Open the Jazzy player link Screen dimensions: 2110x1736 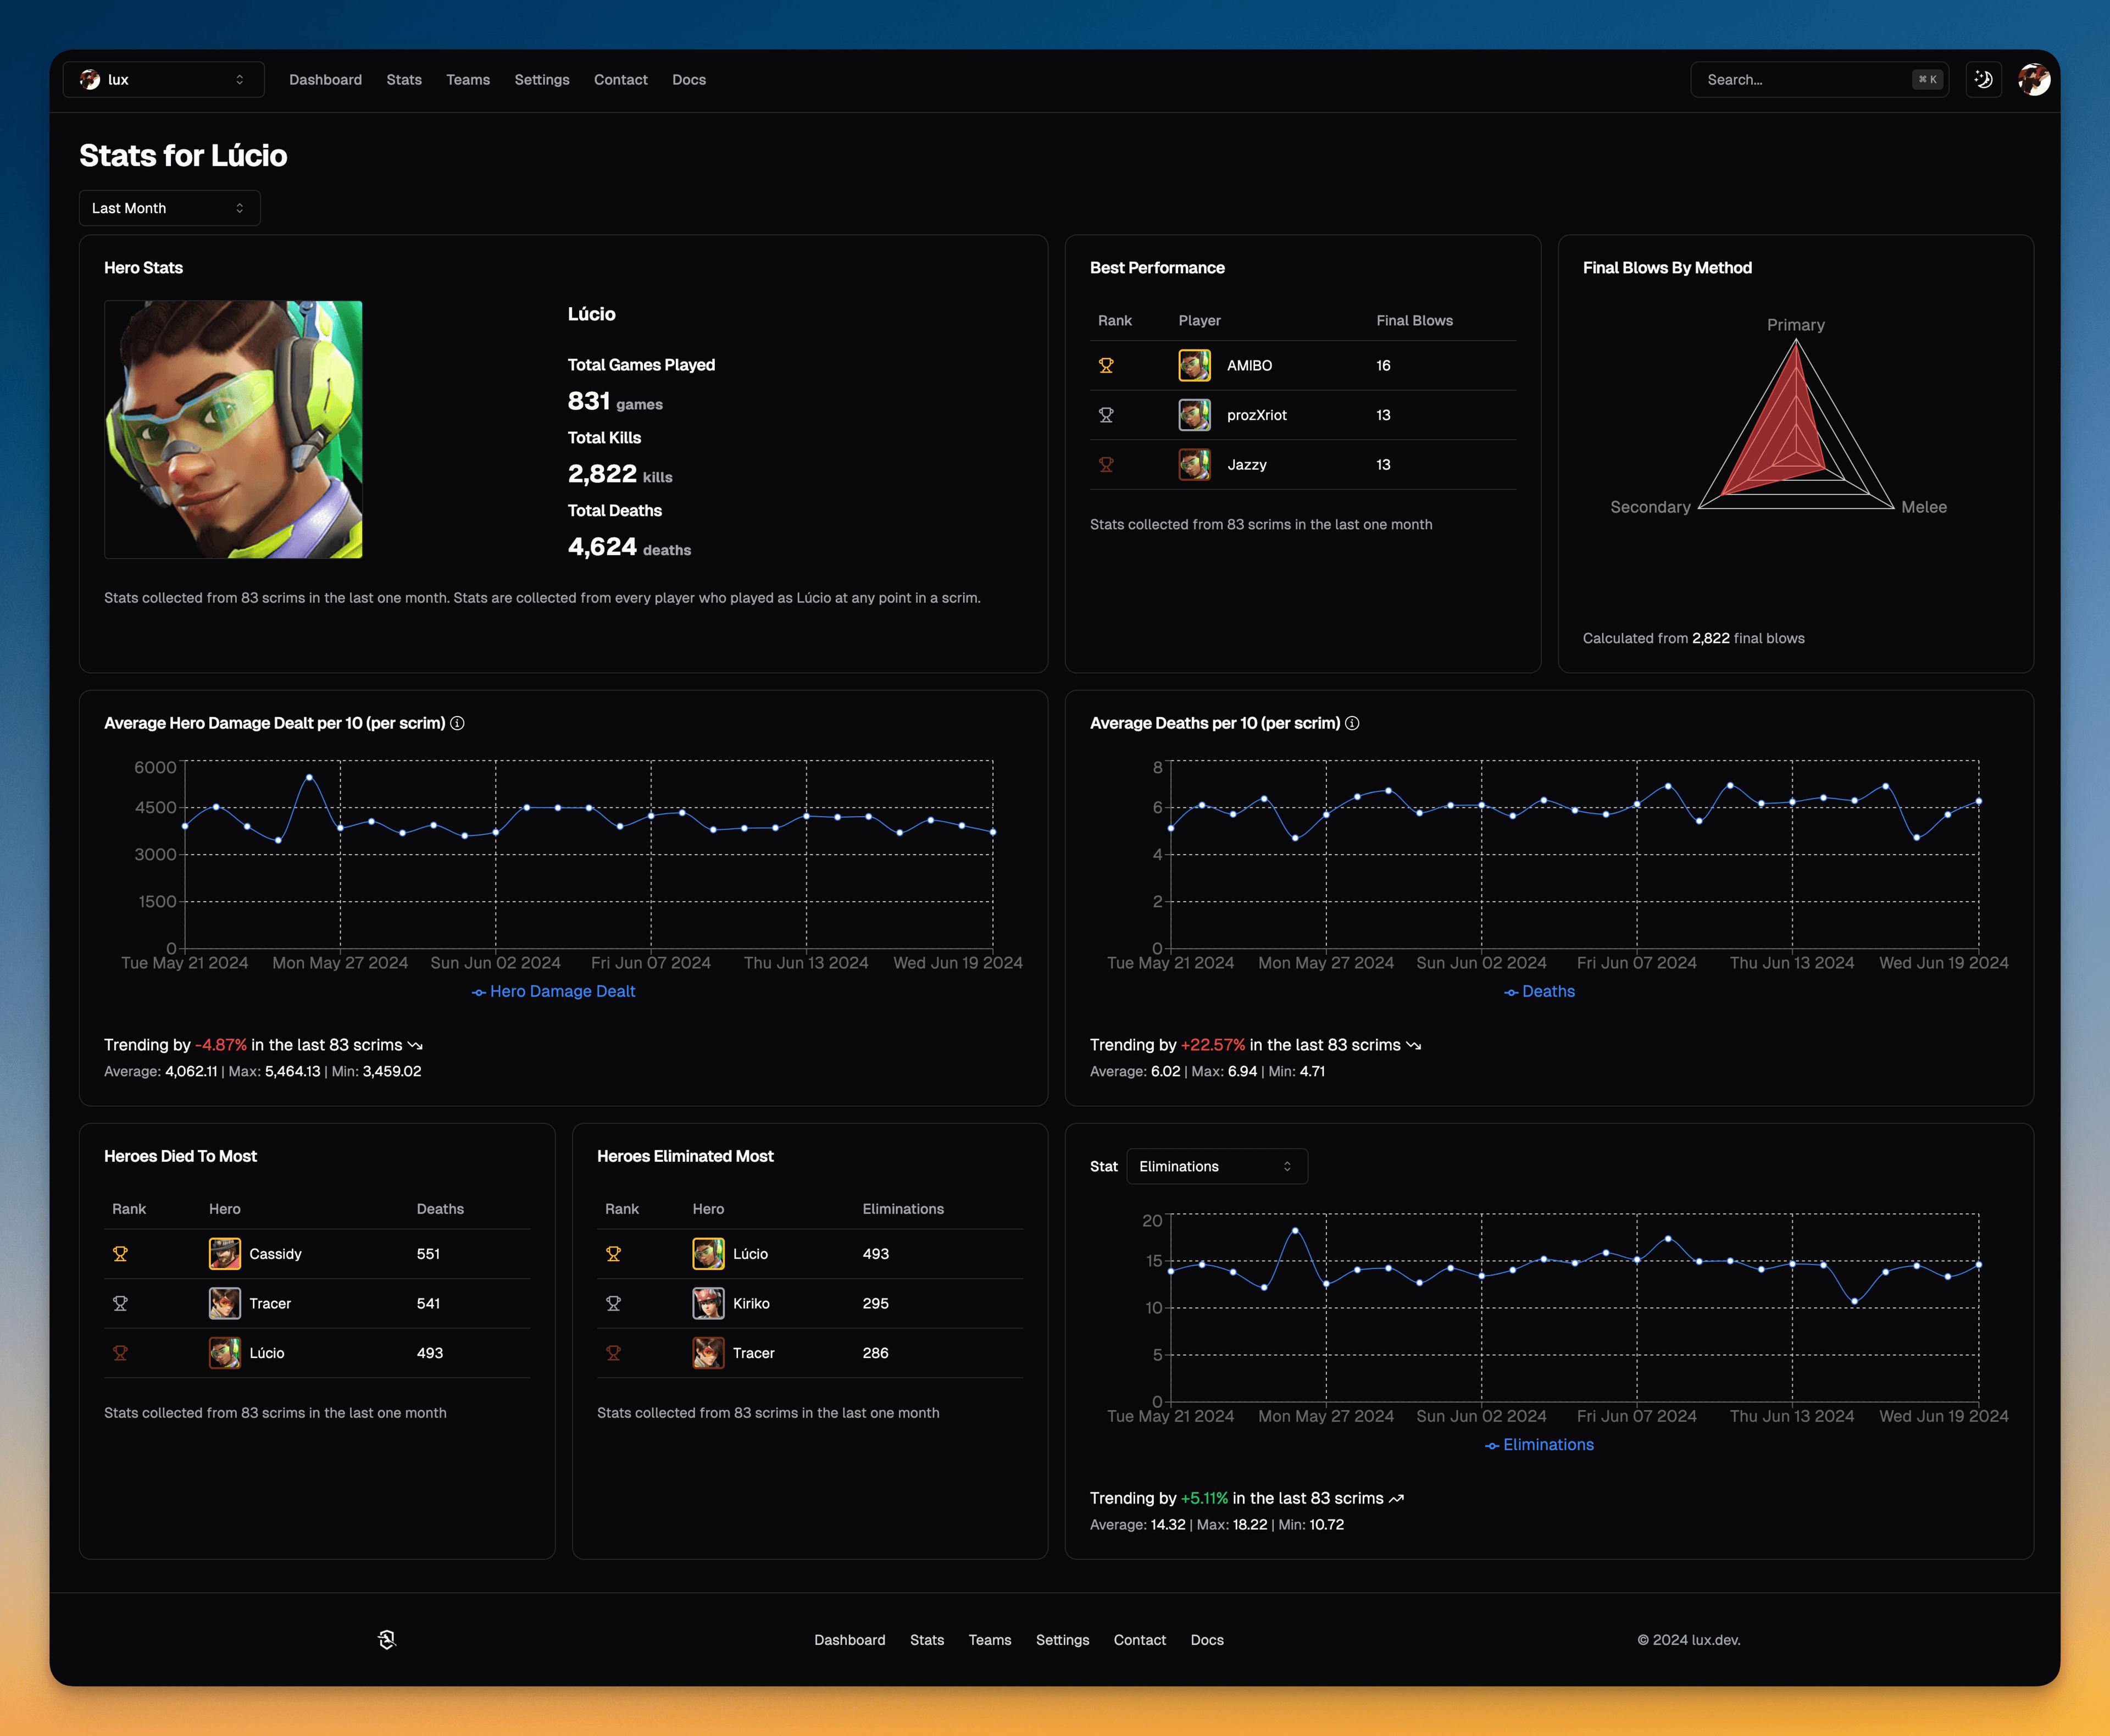(1247, 464)
